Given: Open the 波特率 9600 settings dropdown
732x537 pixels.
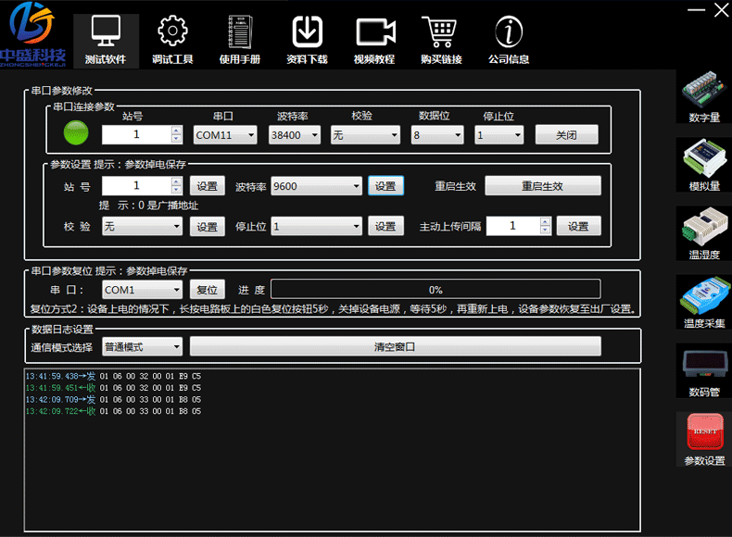Looking at the screenshot, I should pos(317,186).
